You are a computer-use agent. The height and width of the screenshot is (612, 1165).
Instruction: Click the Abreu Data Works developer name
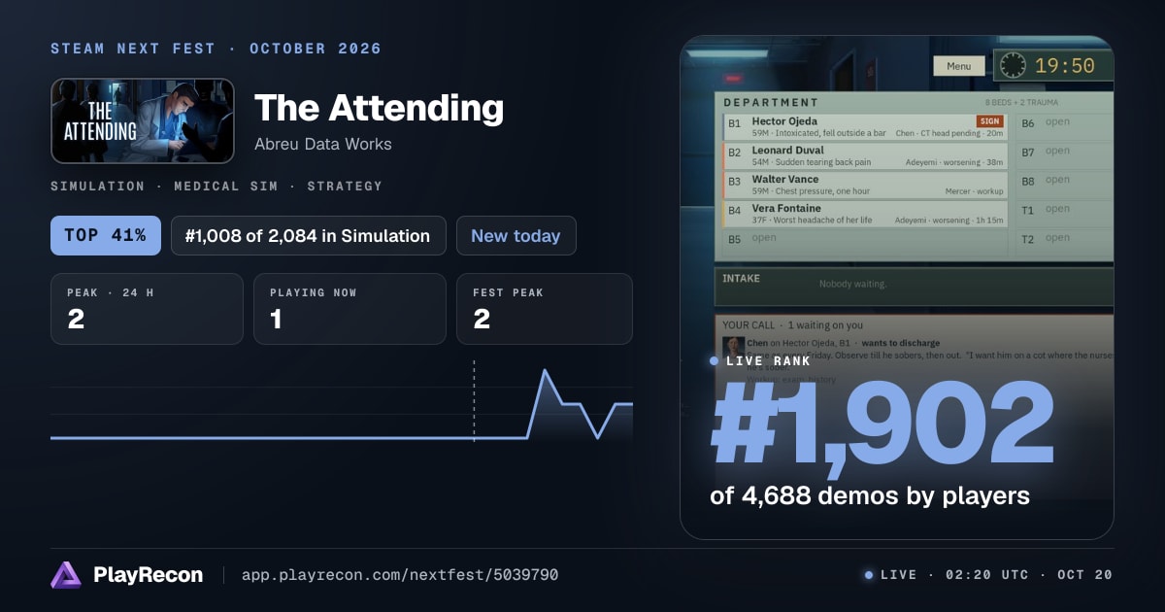[323, 144]
